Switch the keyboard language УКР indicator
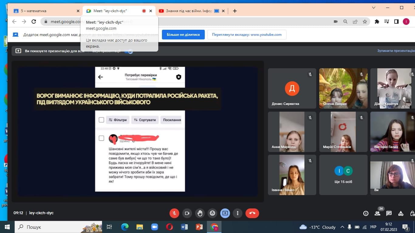Screen dimensions: 415x233 tap(373, 227)
